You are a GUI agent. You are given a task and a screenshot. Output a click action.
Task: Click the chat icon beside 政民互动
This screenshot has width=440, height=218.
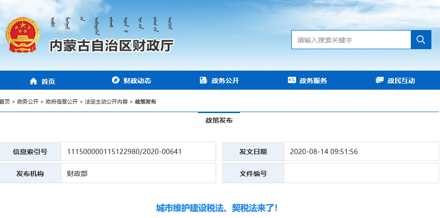(380, 80)
